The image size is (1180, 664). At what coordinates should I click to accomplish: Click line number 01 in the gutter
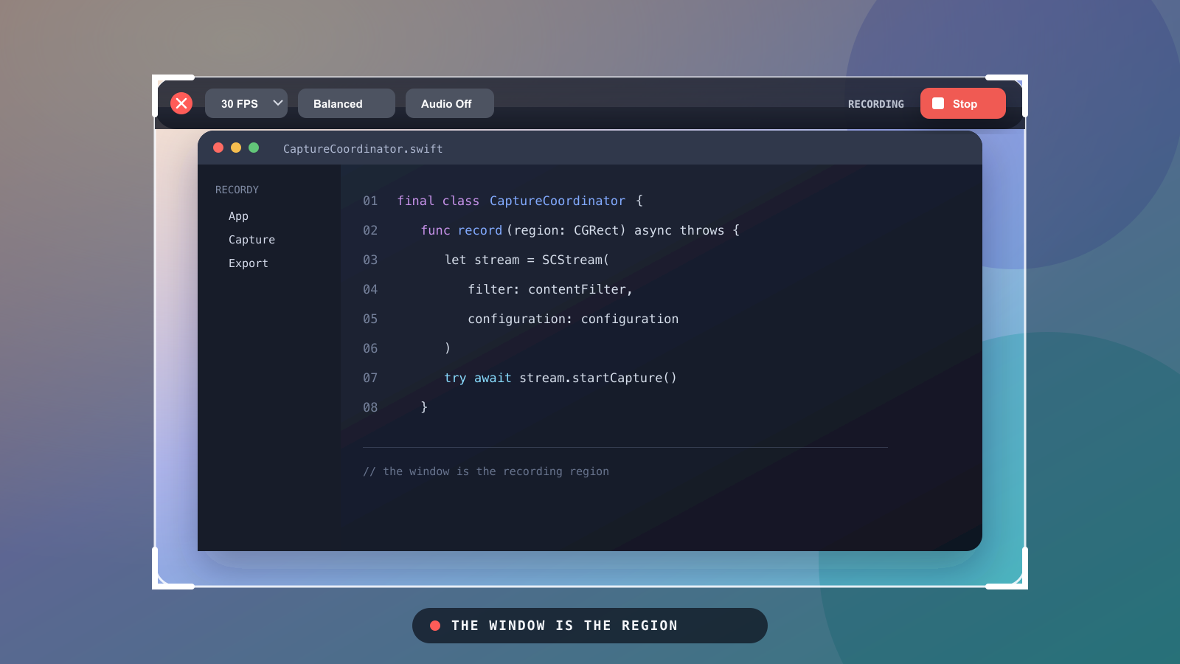pos(370,201)
